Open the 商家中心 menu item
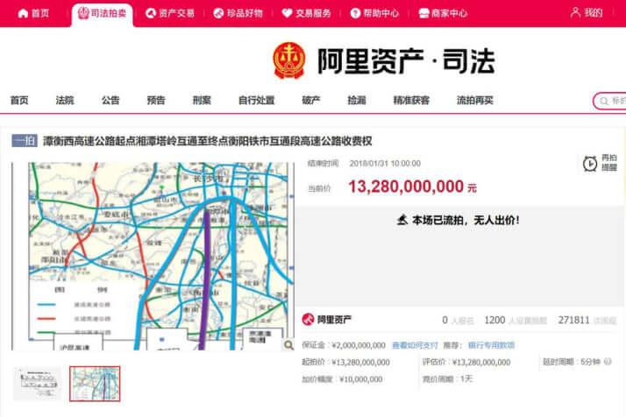The height and width of the screenshot is (417, 626). pos(443,13)
